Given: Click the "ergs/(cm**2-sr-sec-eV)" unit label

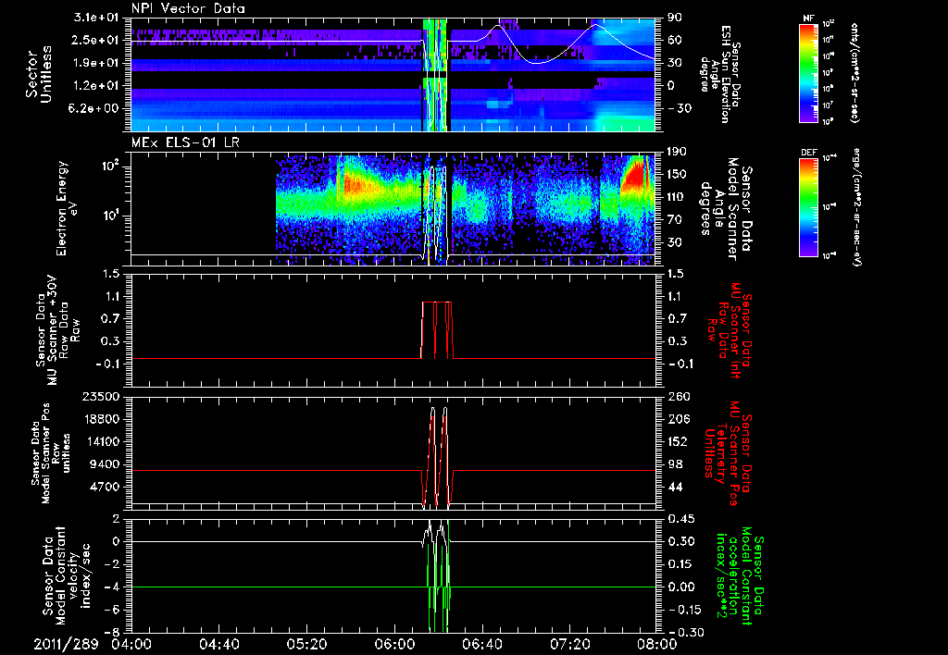Looking at the screenshot, I should click(x=854, y=206).
